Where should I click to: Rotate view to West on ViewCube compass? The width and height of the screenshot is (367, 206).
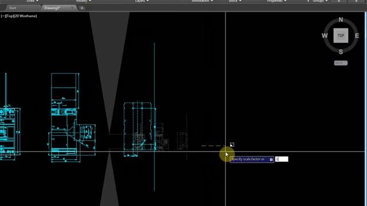point(325,35)
